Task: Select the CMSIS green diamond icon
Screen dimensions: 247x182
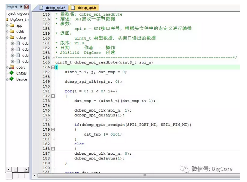Action: (x=12, y=73)
